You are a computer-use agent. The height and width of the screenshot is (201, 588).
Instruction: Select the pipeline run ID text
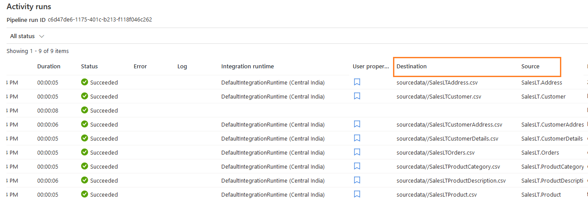click(100, 20)
